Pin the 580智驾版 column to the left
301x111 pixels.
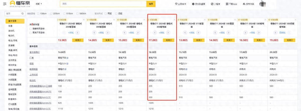[x=243, y=20]
